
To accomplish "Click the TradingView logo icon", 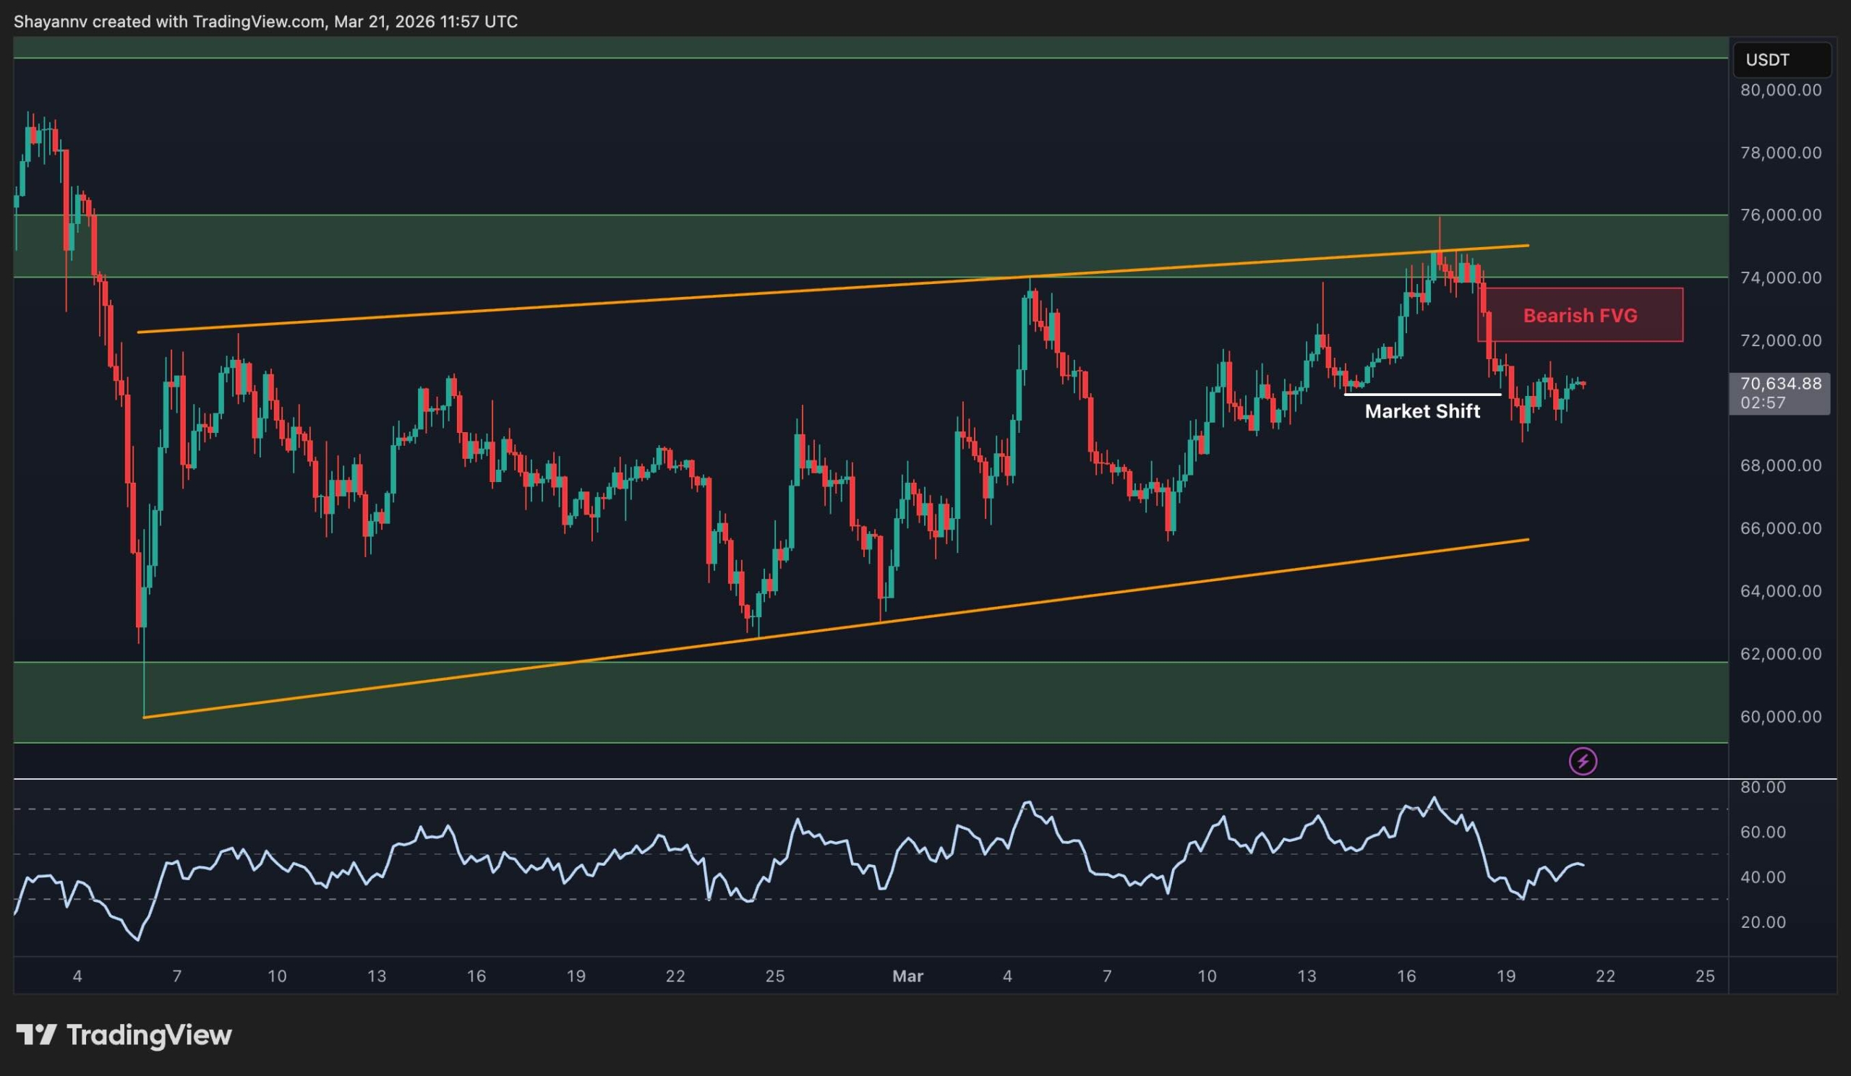I will click(36, 1035).
